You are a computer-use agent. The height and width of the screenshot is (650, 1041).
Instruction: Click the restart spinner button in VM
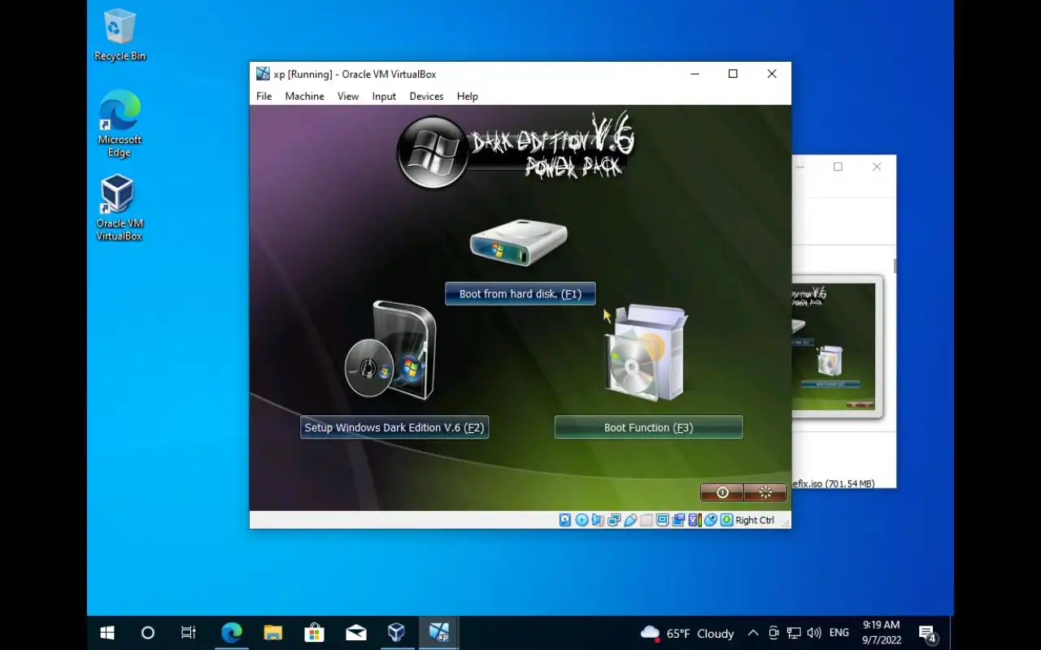click(765, 492)
